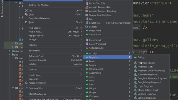This screenshot has height=100, width=178.
Task: Click the Fragment (List) template icon
Action: coord(135,67)
